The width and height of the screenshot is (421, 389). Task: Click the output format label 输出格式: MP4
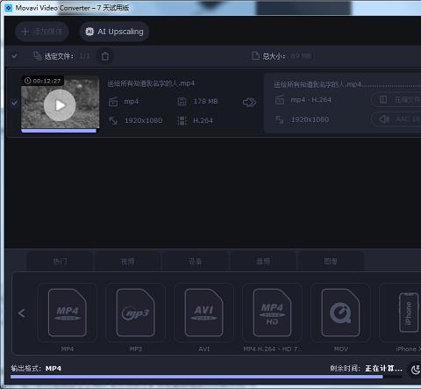pos(36,368)
